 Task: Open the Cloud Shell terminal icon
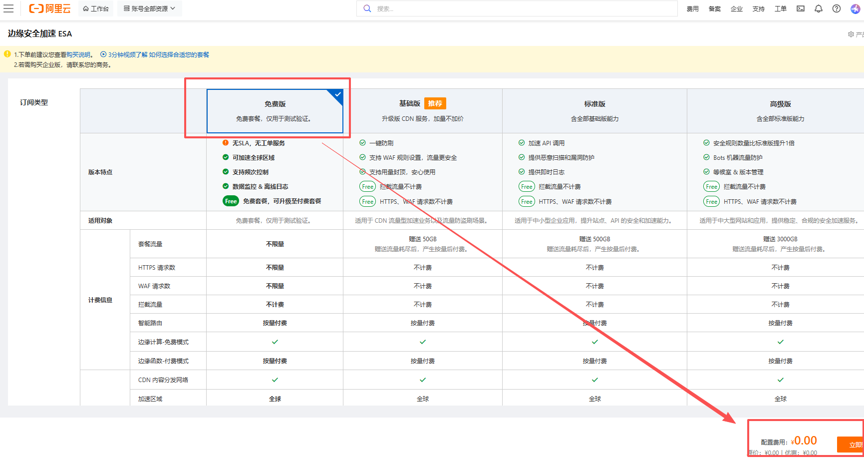[801, 8]
